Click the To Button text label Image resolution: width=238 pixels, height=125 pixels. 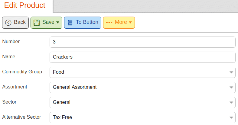tap(87, 22)
